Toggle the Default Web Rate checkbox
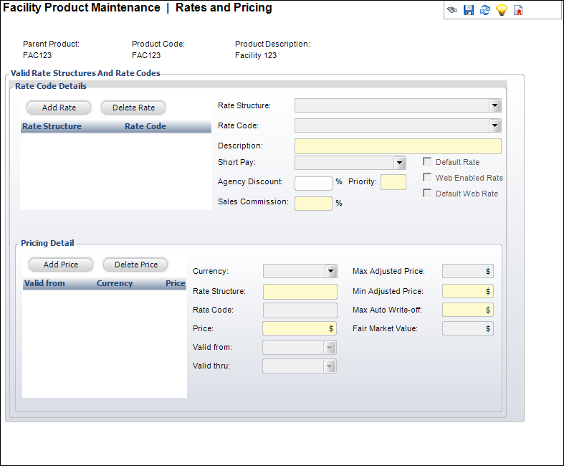This screenshot has height=466, width=564. tap(427, 194)
